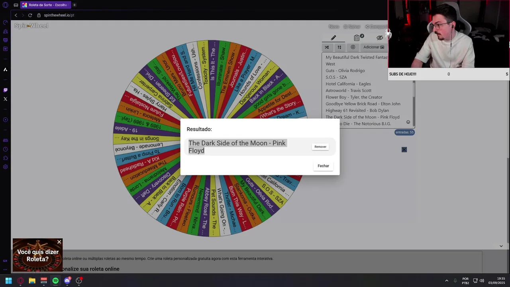Close the small X ad box

(x=404, y=149)
